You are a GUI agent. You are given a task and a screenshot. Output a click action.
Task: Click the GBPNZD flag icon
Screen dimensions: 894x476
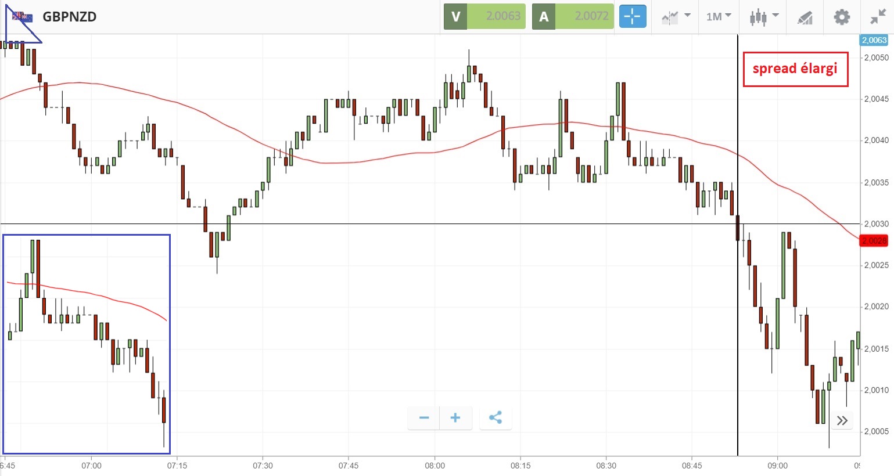(23, 17)
